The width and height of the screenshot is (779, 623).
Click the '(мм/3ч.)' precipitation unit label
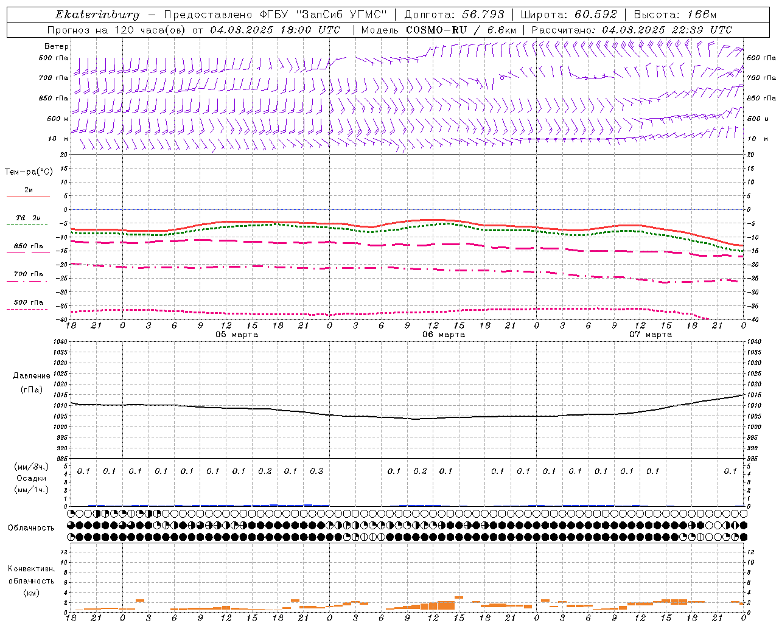pos(32,467)
